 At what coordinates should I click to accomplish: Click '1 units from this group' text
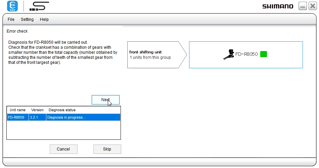click(x=150, y=57)
